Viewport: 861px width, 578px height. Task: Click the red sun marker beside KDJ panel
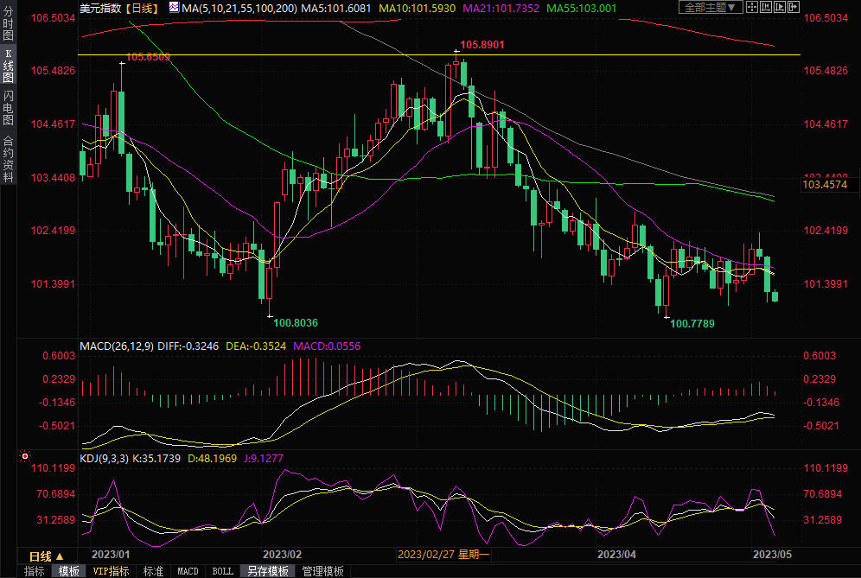pos(25,455)
